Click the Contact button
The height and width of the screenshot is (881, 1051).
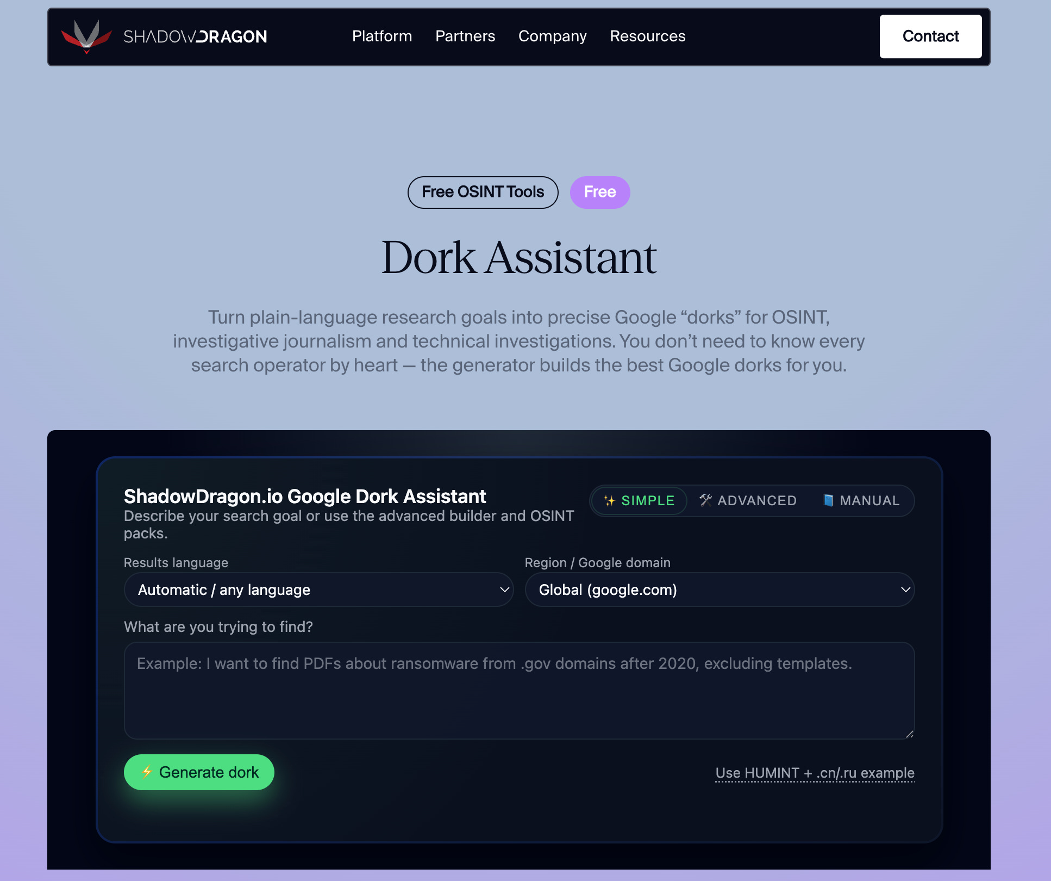click(930, 36)
